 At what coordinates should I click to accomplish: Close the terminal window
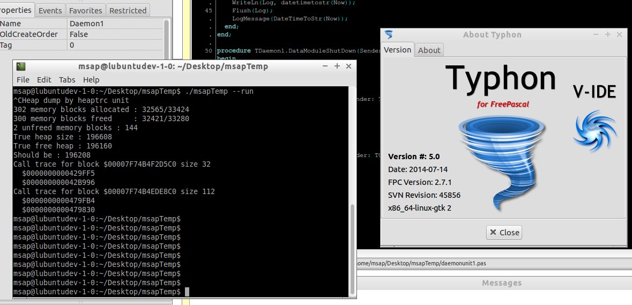tap(349, 66)
